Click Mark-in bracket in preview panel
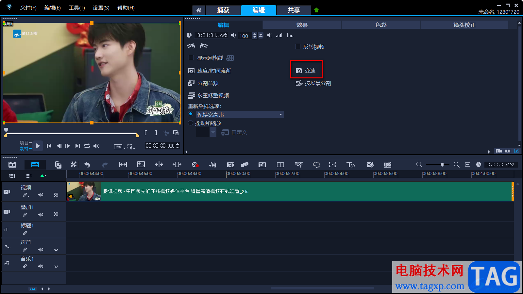Viewport: 523px width, 294px height. (x=145, y=133)
